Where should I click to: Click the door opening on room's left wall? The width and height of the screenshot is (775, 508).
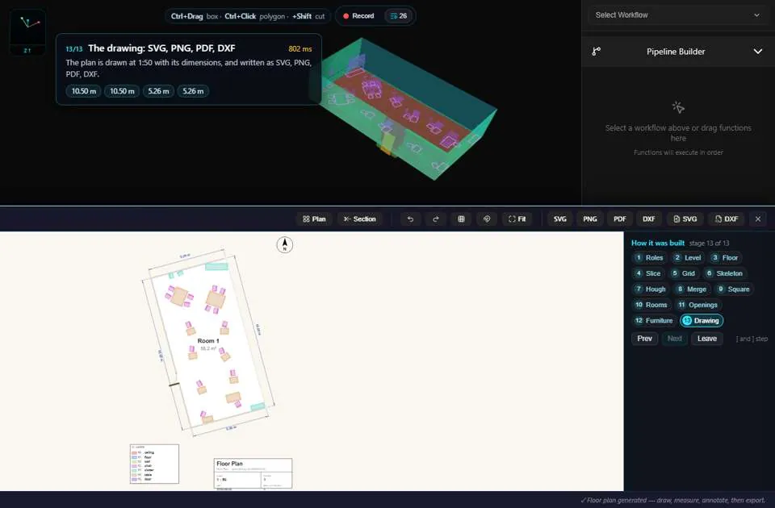click(174, 385)
